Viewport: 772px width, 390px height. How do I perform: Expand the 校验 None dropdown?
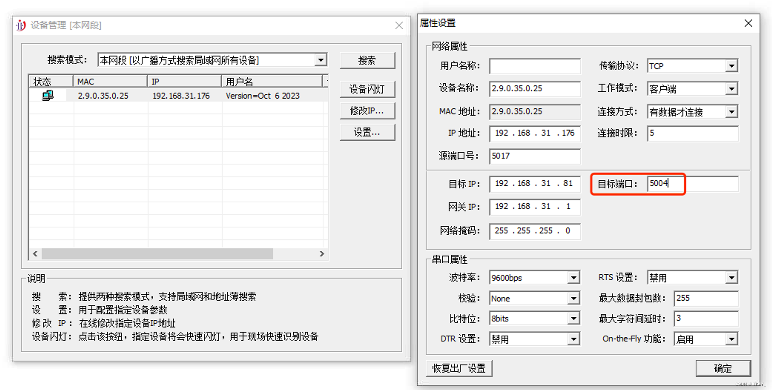[574, 298]
